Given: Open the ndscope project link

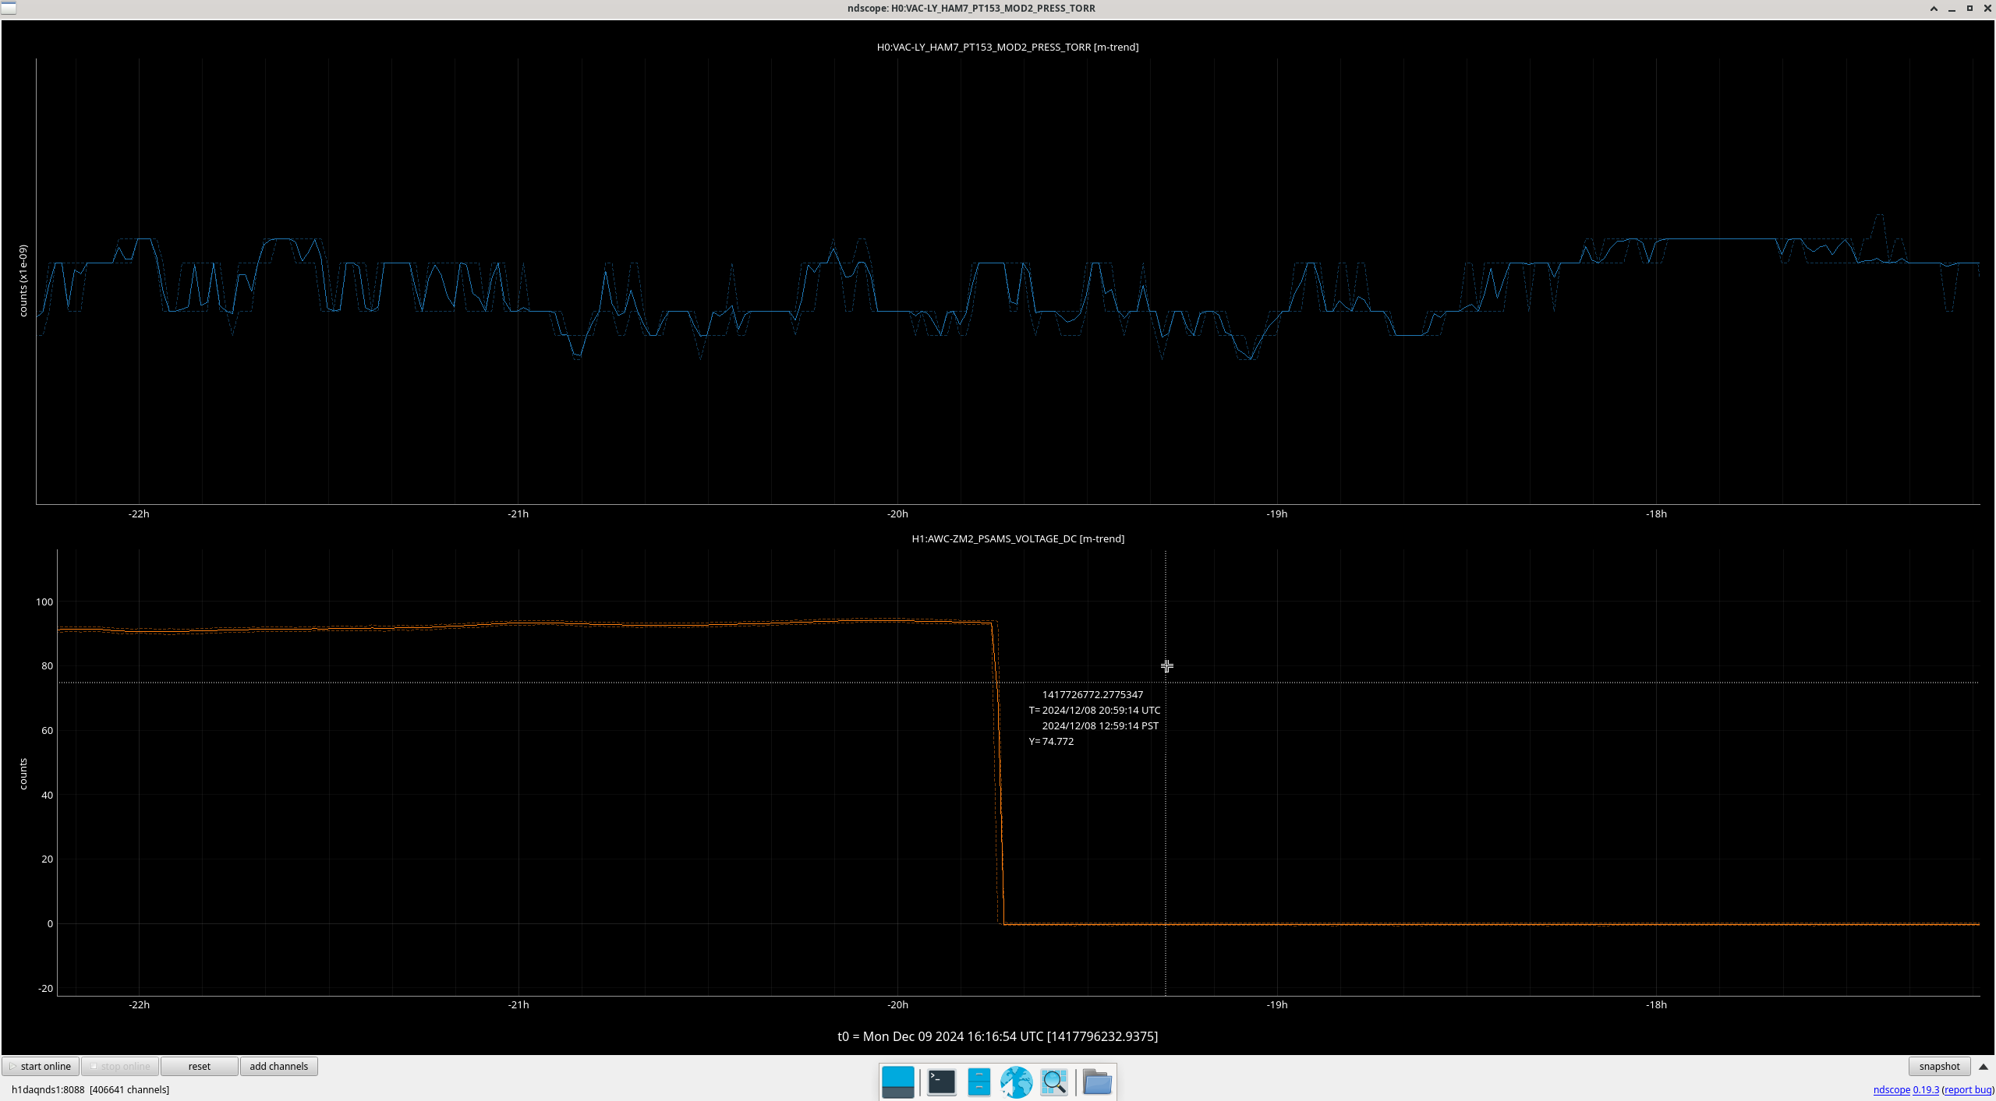Looking at the screenshot, I should point(1892,1089).
